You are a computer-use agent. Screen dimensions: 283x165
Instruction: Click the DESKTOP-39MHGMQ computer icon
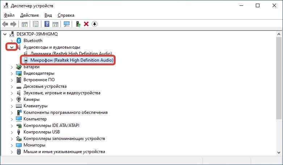click(12, 34)
